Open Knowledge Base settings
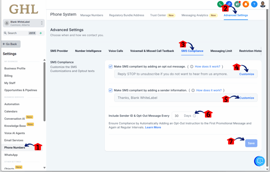270x172 pixels. pos(15,126)
